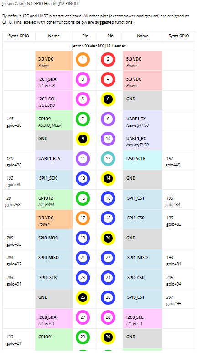This screenshot has height=353, width=197.
Task: Click the green pin 7 circle
Action: click(83, 119)
